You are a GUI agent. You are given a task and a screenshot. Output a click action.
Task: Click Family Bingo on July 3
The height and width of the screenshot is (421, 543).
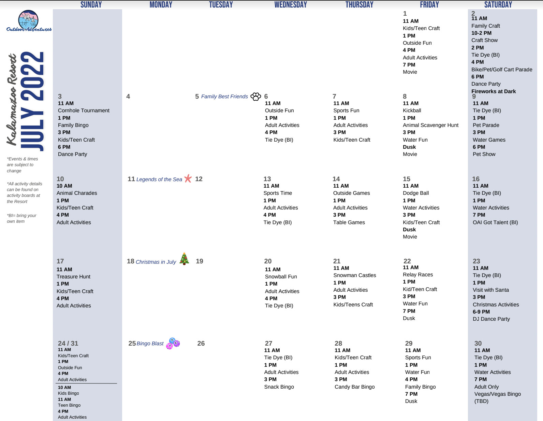pyautogui.click(x=73, y=125)
